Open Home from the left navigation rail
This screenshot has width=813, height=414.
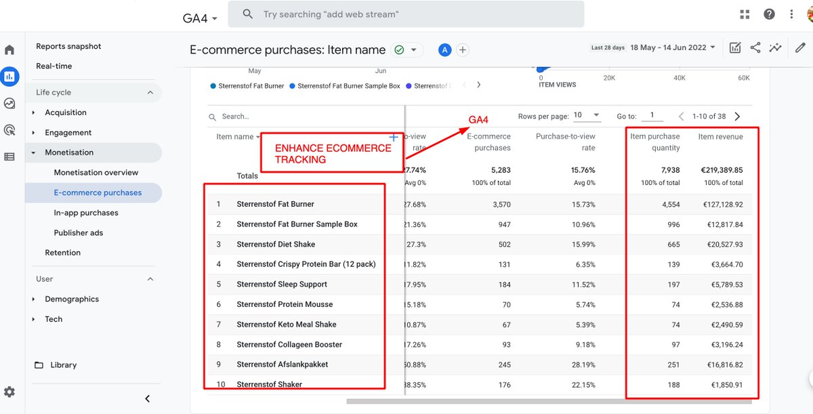pos(9,49)
